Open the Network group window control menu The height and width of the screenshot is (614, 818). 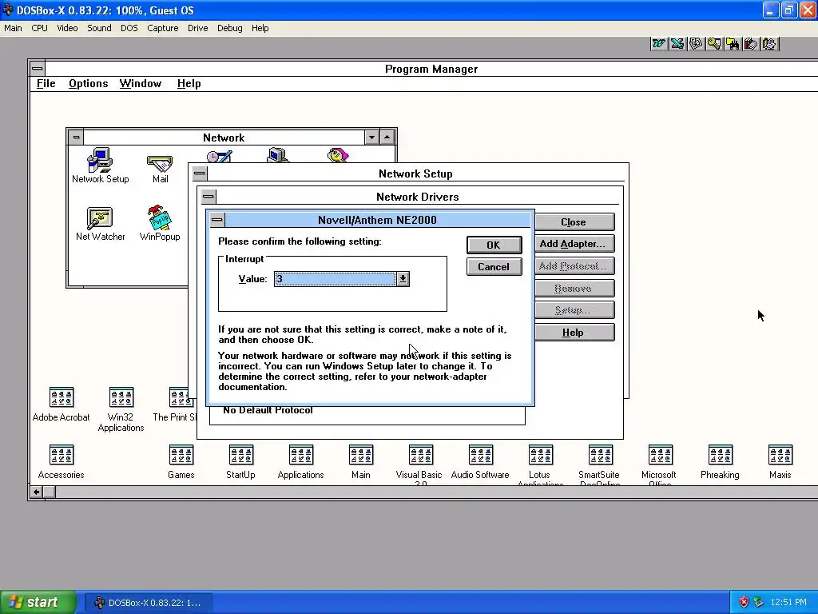pos(76,138)
